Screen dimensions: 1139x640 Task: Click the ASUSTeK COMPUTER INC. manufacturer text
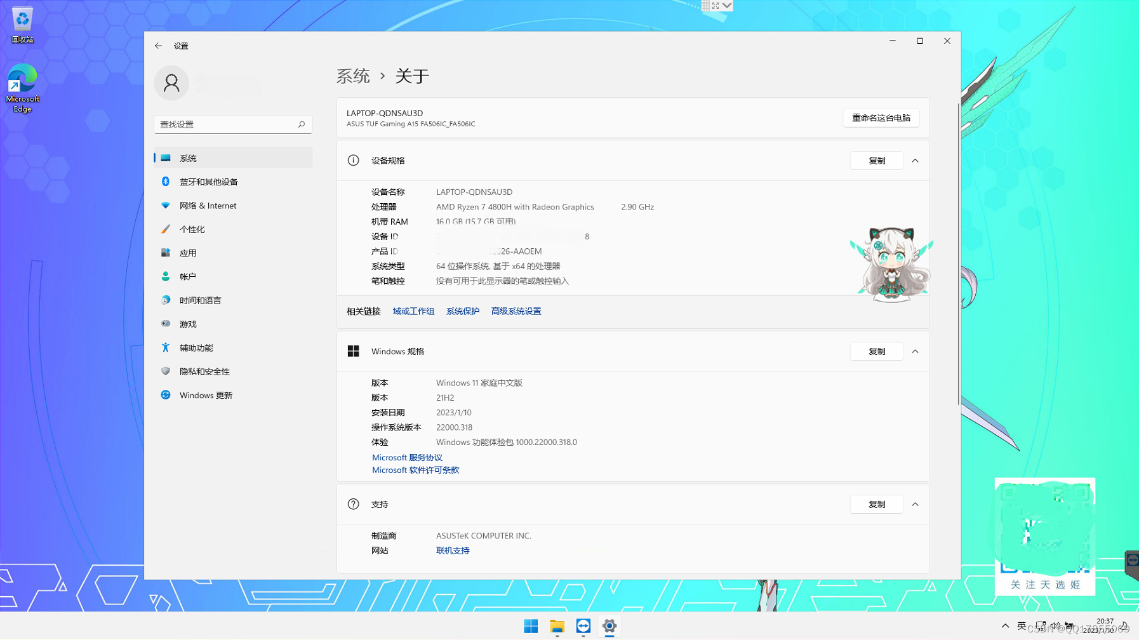pyautogui.click(x=483, y=536)
